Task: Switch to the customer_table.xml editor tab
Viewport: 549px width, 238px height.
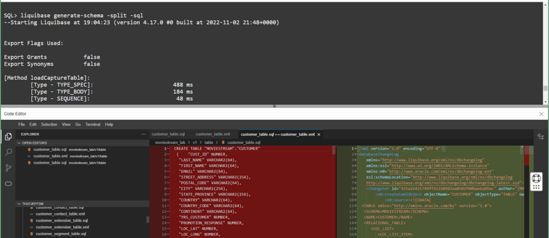Action: [x=213, y=134]
